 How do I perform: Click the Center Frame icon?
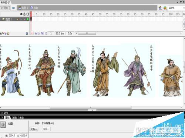[x=32, y=33]
